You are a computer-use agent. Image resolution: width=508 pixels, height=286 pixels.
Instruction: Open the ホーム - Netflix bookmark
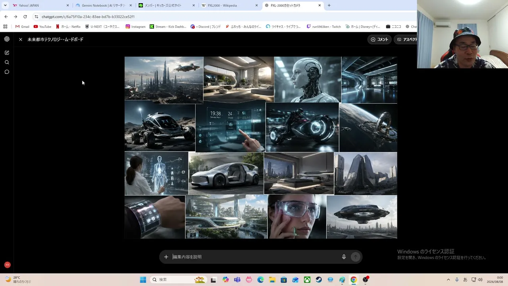coord(68,27)
